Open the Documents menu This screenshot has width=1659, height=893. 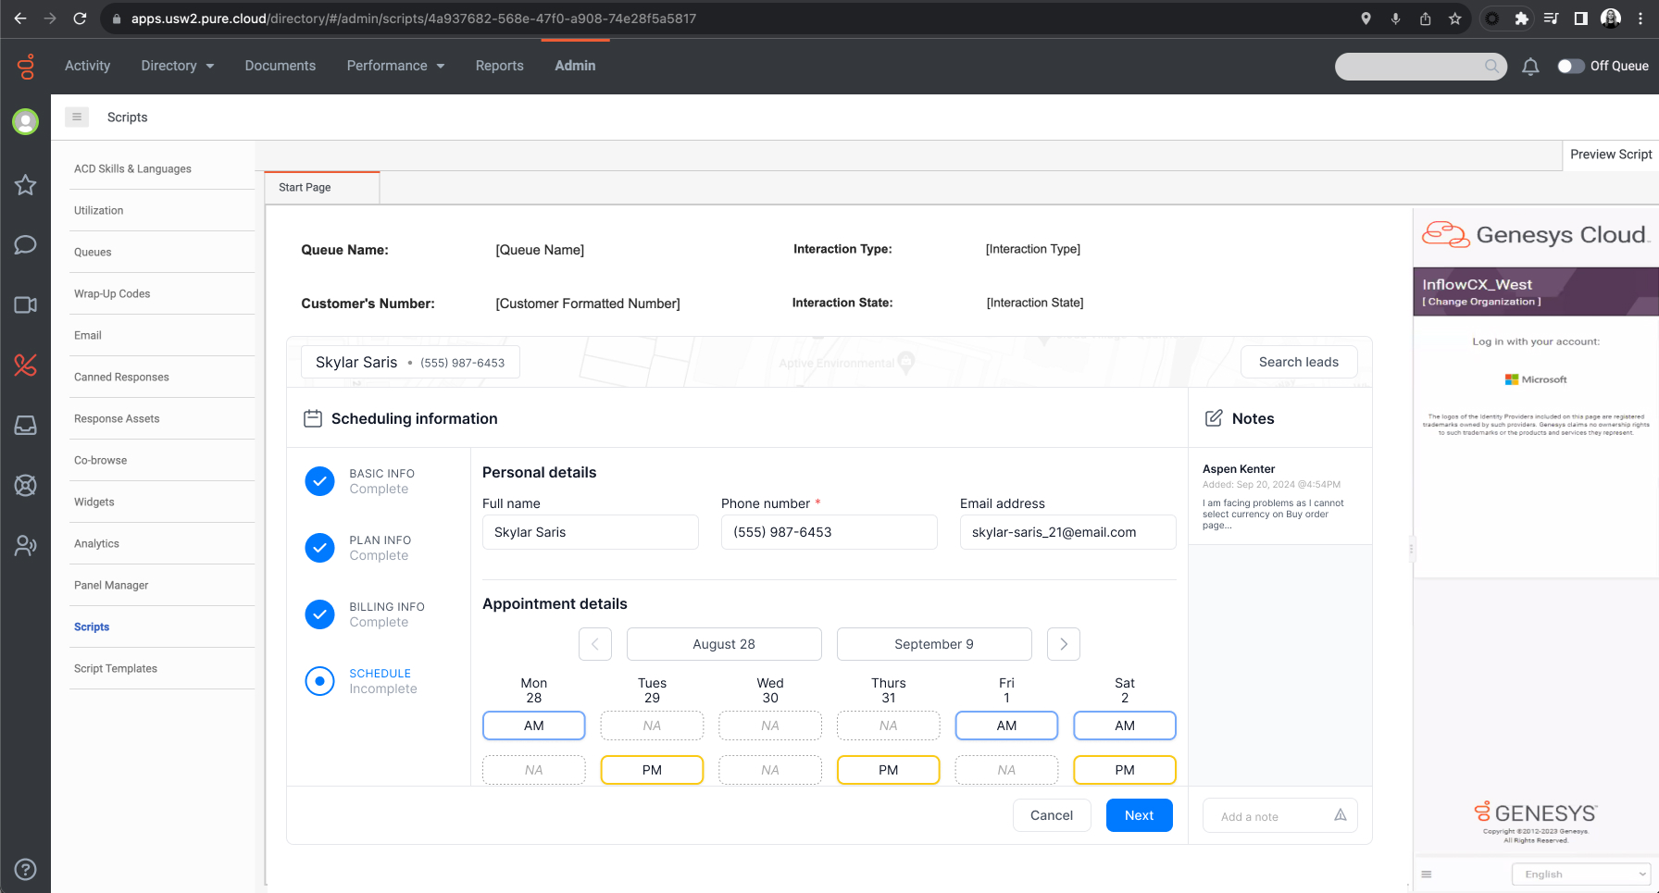(x=281, y=66)
